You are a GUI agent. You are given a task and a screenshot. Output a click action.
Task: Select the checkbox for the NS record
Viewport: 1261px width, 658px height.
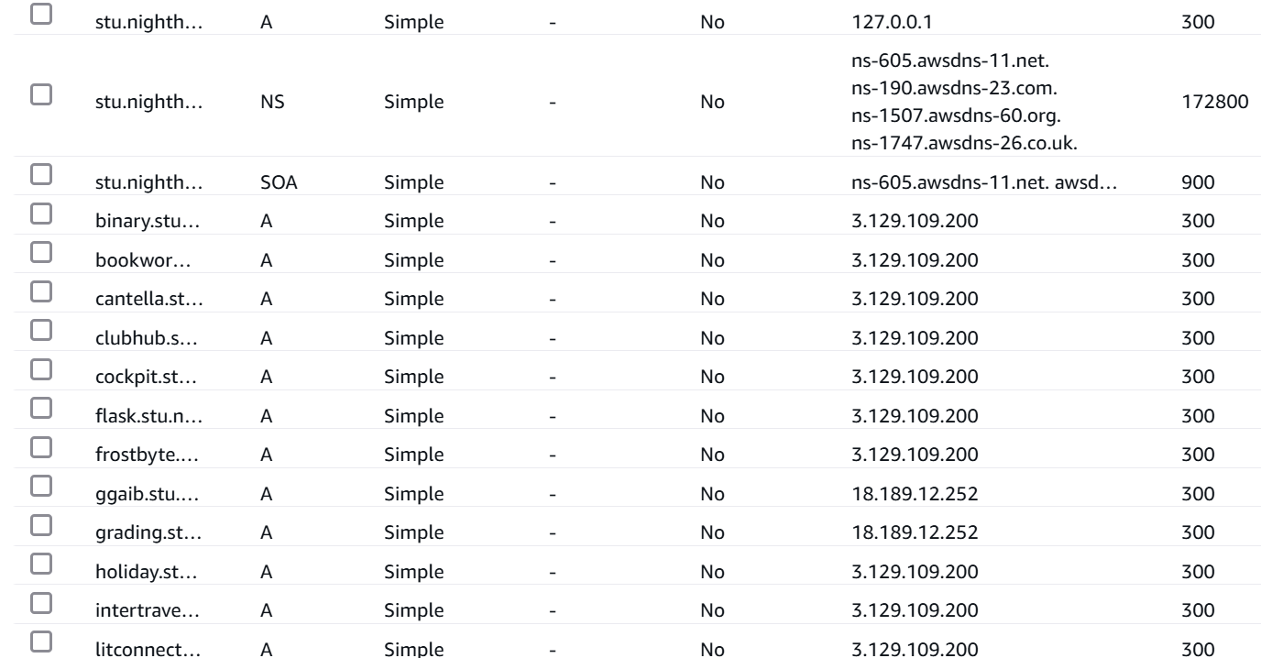pyautogui.click(x=39, y=94)
